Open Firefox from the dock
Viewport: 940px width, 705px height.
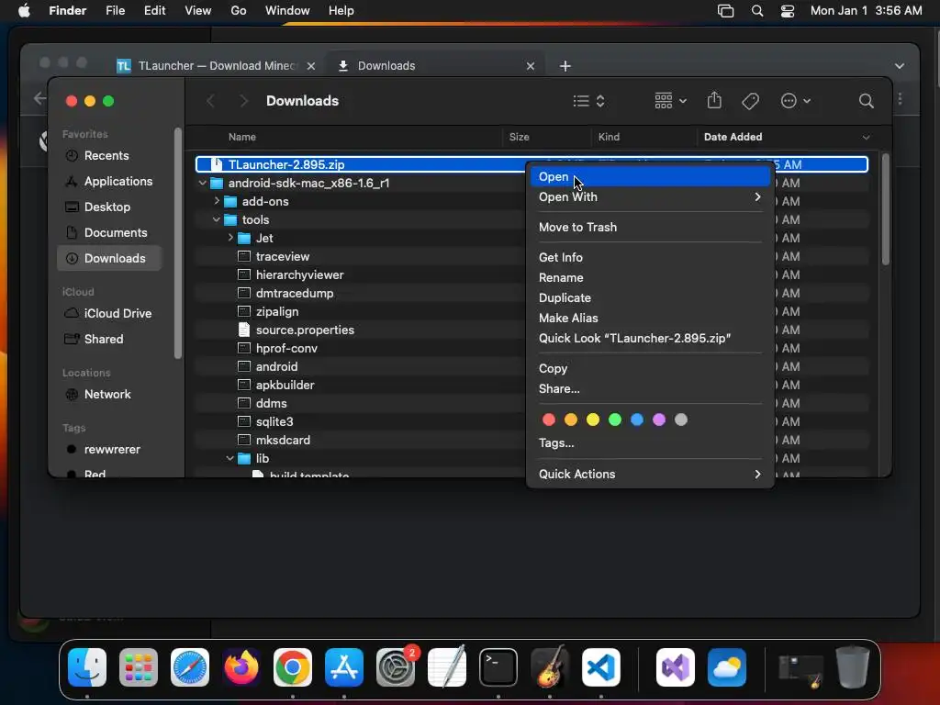tap(241, 667)
